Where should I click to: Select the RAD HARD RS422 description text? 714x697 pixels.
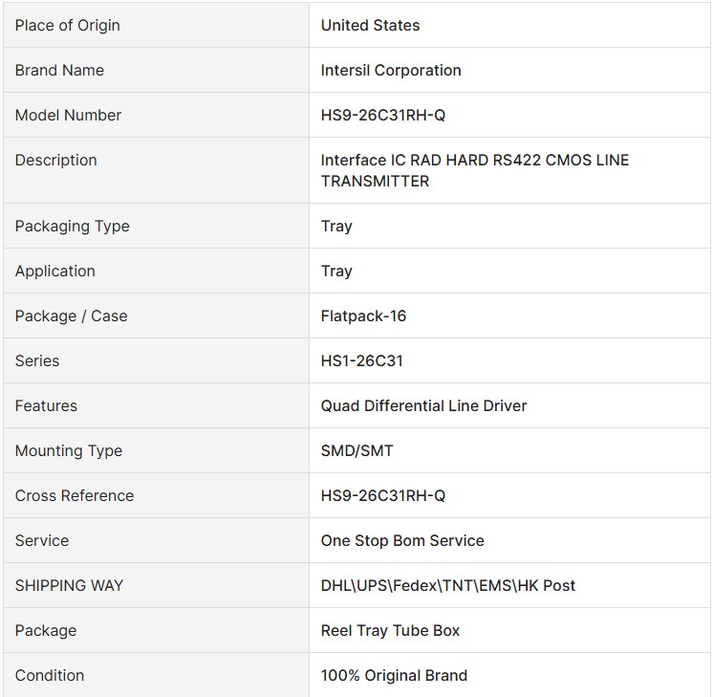[x=475, y=161]
